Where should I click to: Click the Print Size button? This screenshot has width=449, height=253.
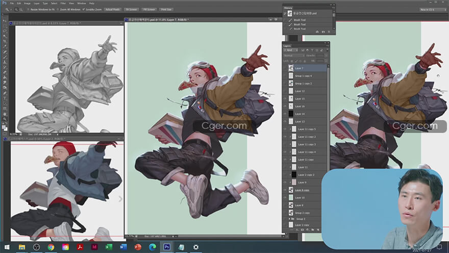[166, 10]
